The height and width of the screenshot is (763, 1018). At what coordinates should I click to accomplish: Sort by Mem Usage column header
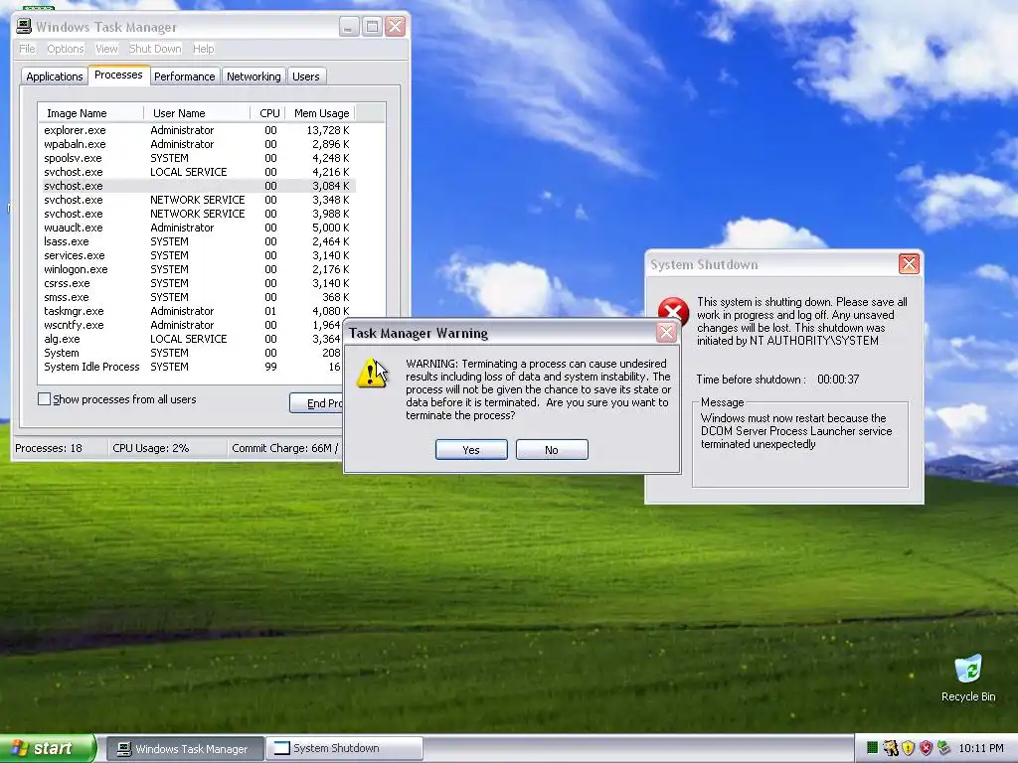tap(321, 113)
